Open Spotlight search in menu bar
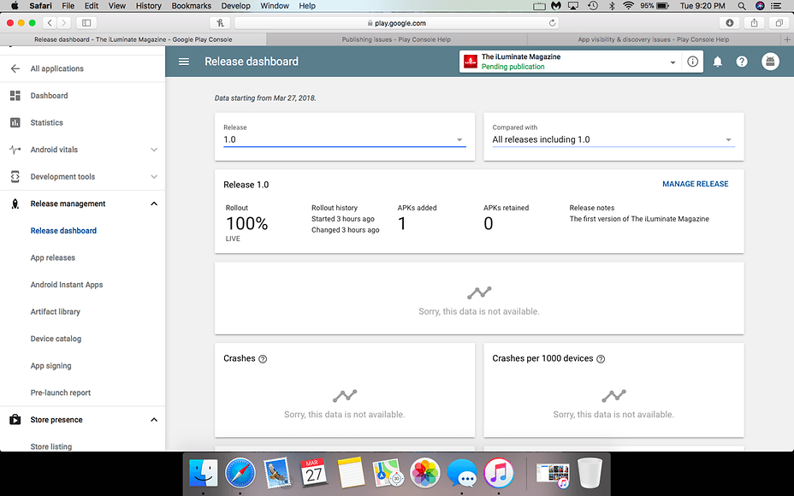This screenshot has height=496, width=794. tap(741, 6)
